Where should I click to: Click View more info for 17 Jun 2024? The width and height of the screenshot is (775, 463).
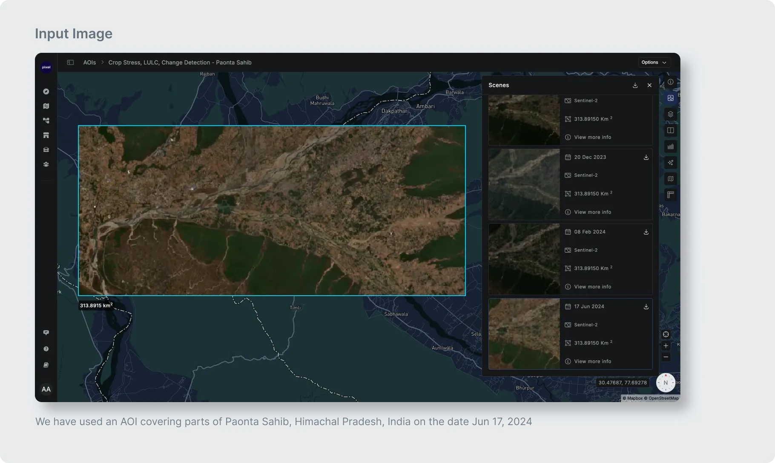592,361
